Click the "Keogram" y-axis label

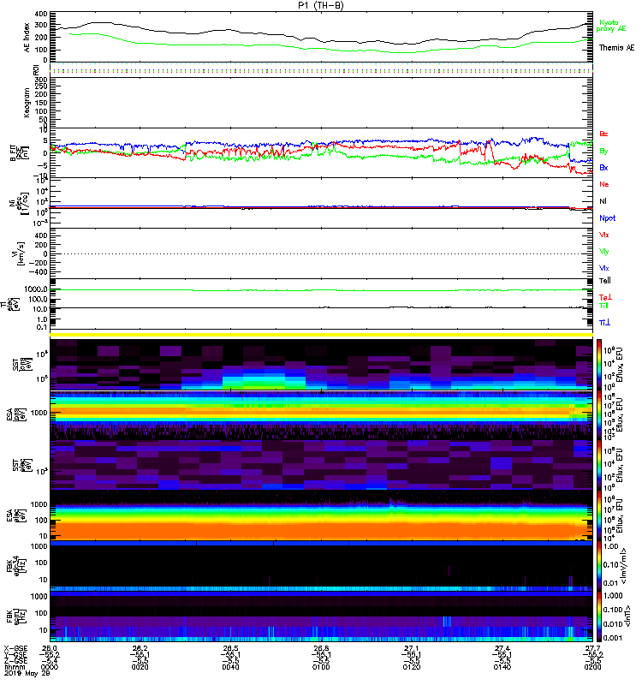(27, 103)
